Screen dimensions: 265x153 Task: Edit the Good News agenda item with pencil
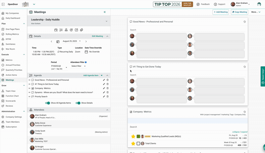104,80
